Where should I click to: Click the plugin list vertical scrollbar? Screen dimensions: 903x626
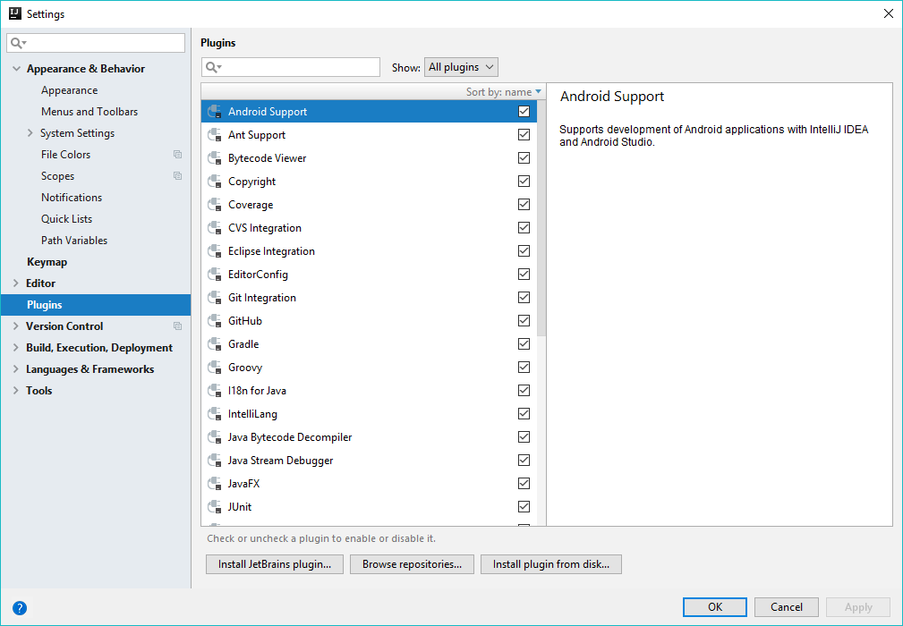coord(541,215)
